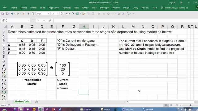Open Insert Function fx dialog
Viewport: 198px width, 111px height.
tap(50, 20)
